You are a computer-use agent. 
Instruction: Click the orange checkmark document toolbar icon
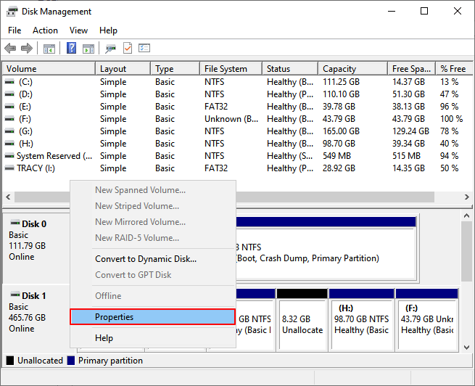[128, 49]
